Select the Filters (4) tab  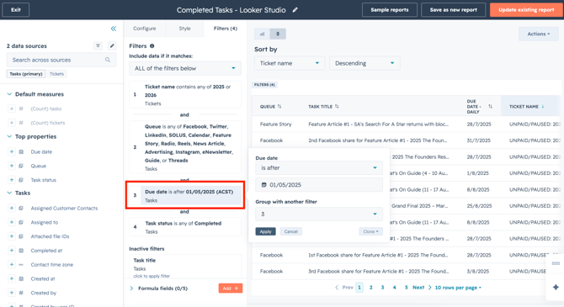[x=225, y=29]
